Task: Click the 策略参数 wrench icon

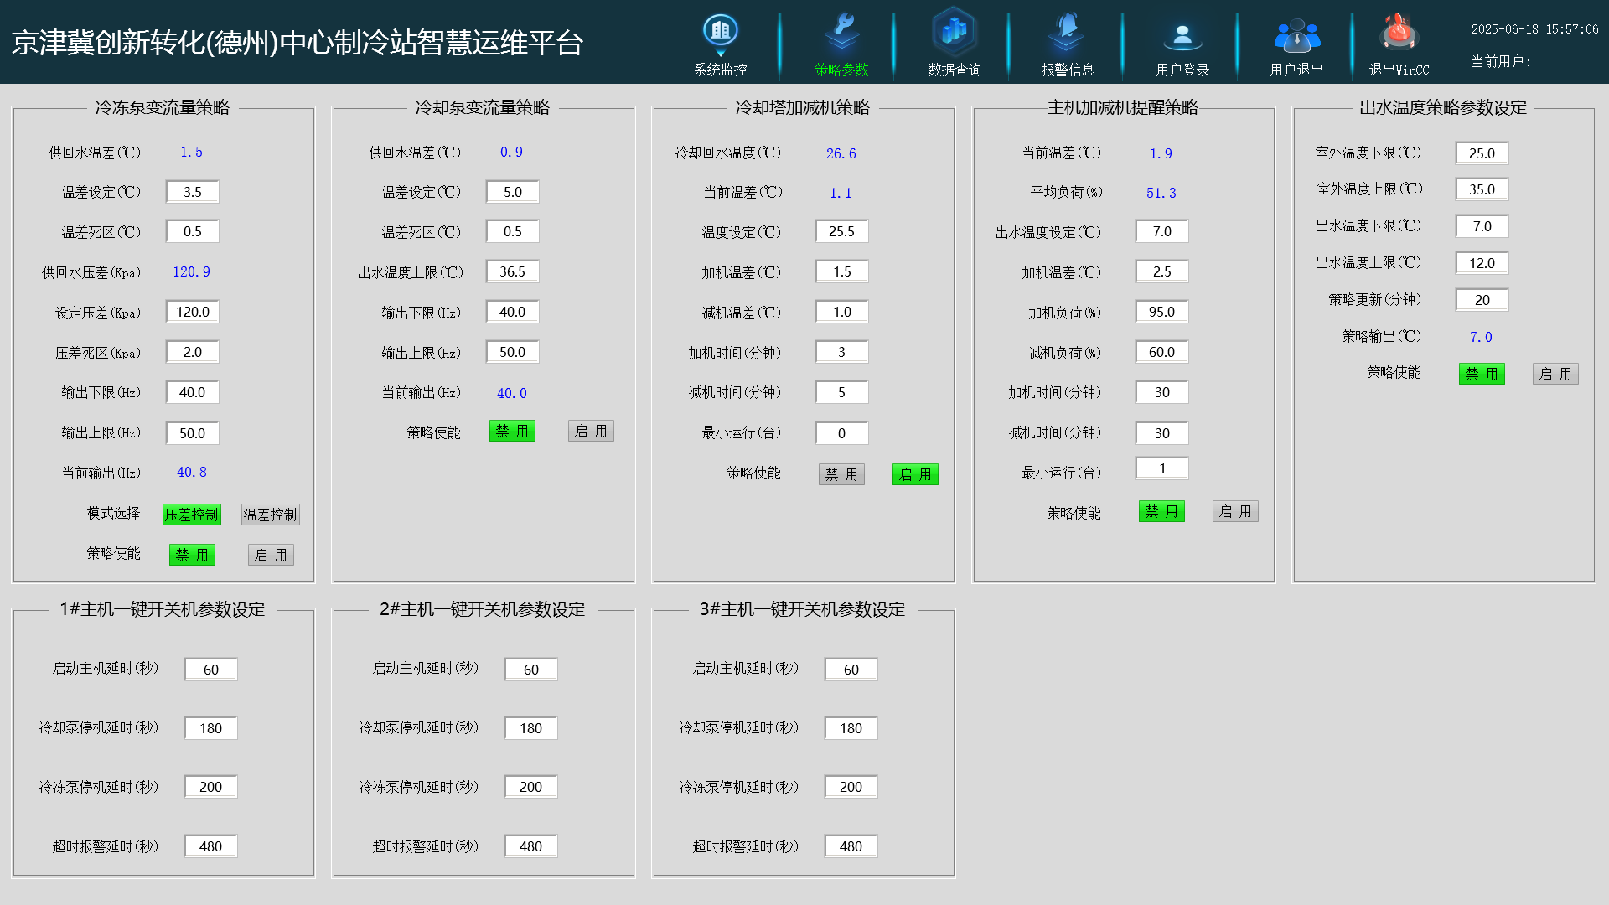Action: tap(841, 34)
